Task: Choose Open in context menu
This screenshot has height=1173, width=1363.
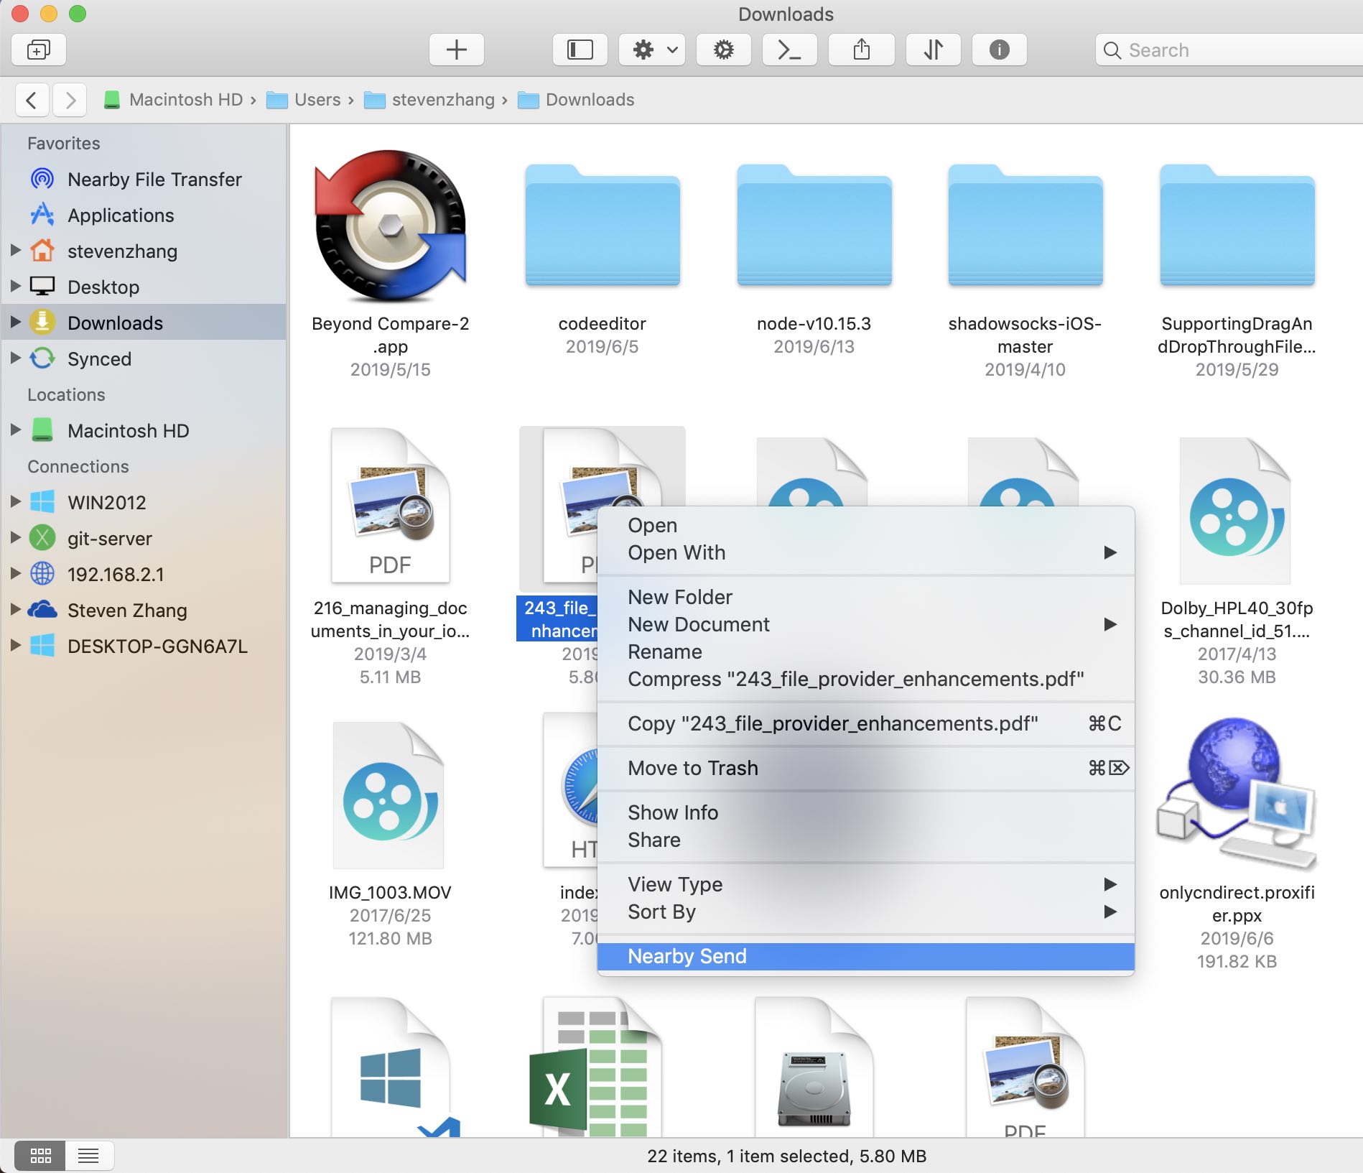Action: click(866, 525)
